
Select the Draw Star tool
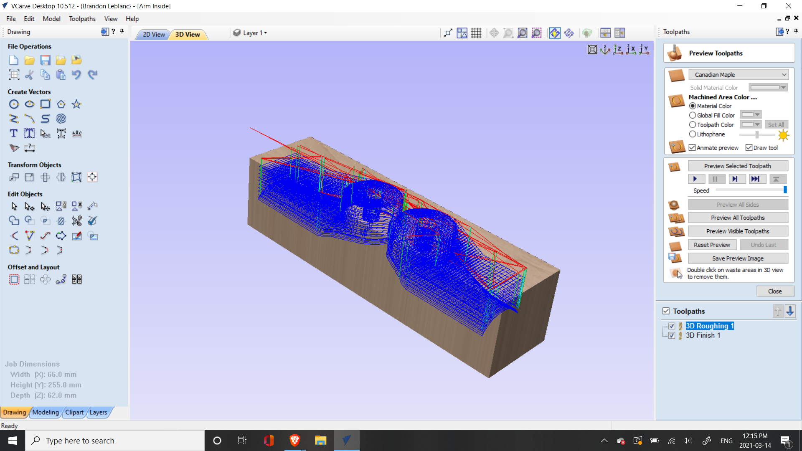(76, 104)
